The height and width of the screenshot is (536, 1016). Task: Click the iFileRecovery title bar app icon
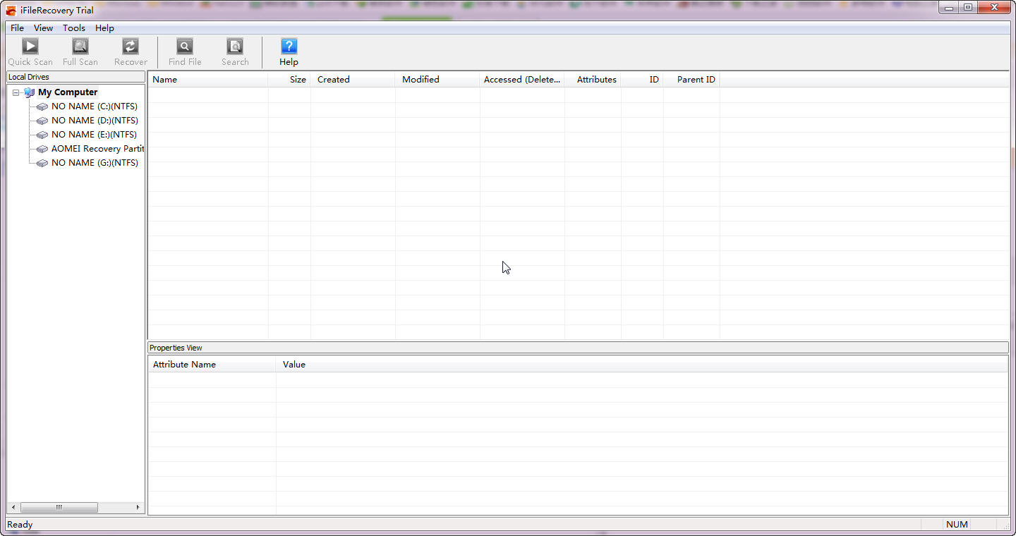(11, 10)
